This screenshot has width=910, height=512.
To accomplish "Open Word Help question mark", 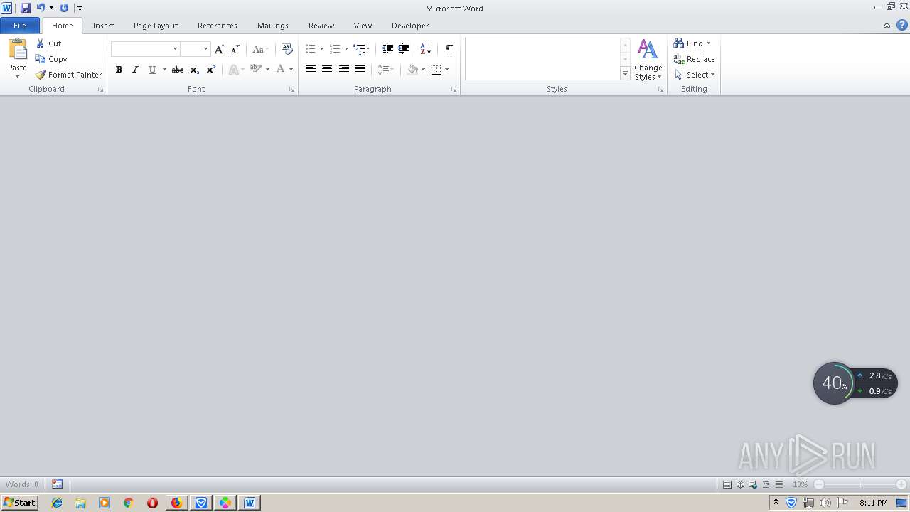I will [x=902, y=25].
